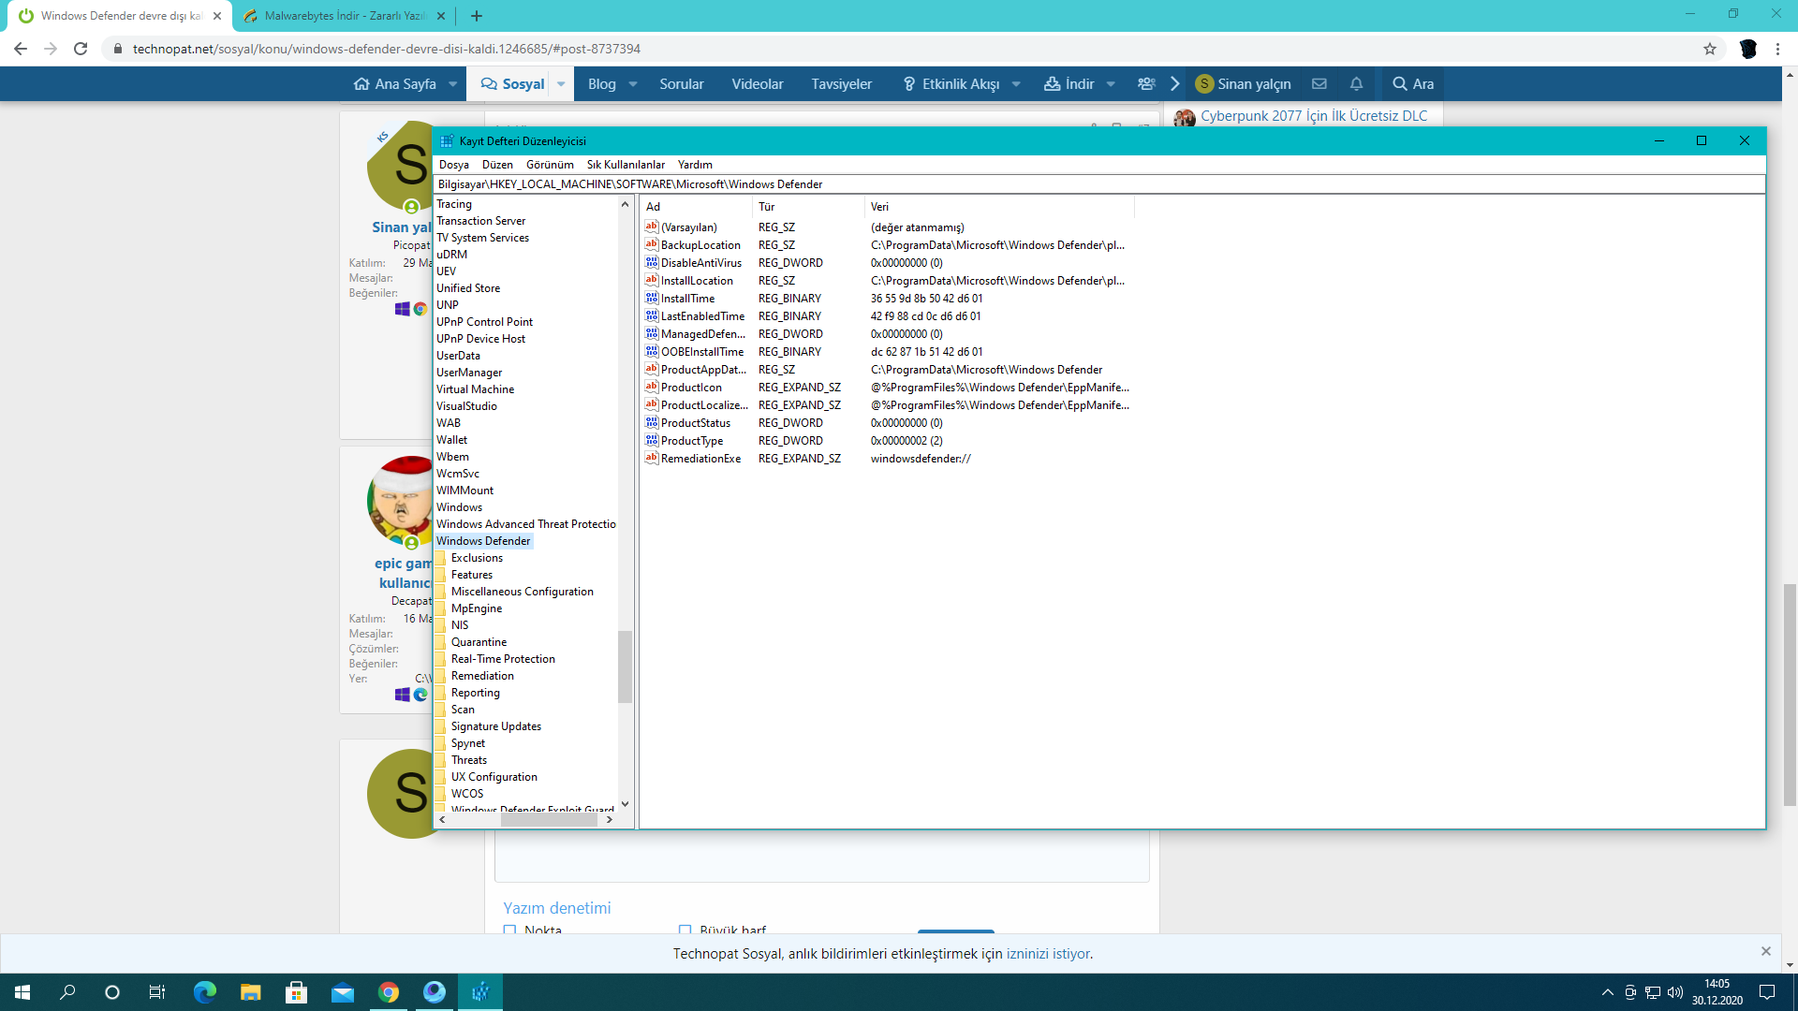Click the izninizi istiyor link

pos(1048,954)
